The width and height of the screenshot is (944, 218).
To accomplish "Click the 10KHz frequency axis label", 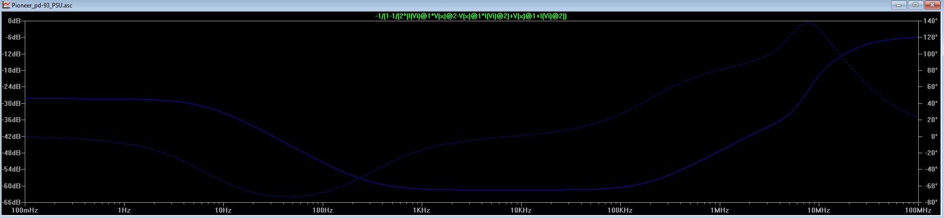I will click(x=521, y=211).
